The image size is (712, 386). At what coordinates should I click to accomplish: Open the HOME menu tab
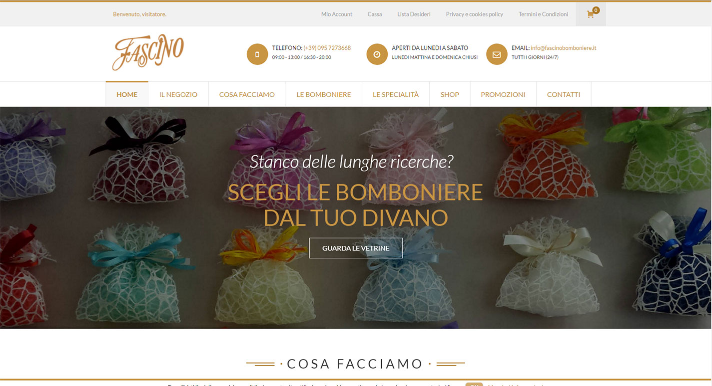pyautogui.click(x=127, y=94)
